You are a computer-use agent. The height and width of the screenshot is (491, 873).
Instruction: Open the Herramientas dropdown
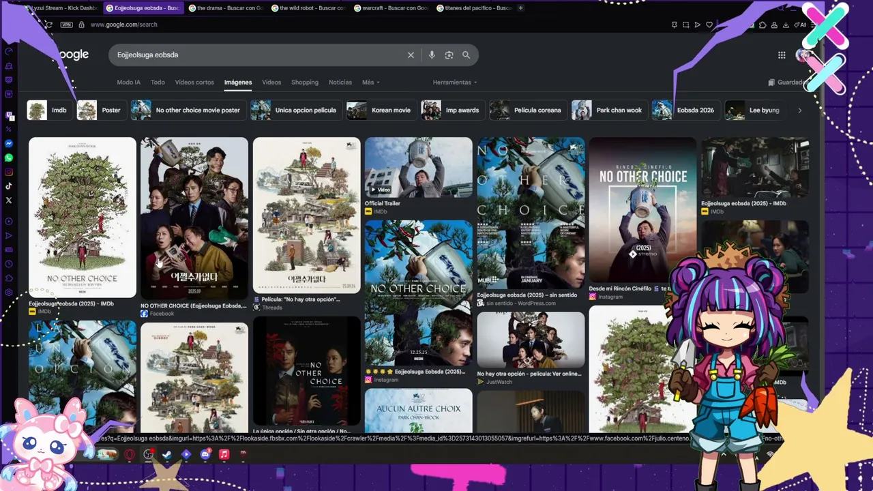click(455, 83)
